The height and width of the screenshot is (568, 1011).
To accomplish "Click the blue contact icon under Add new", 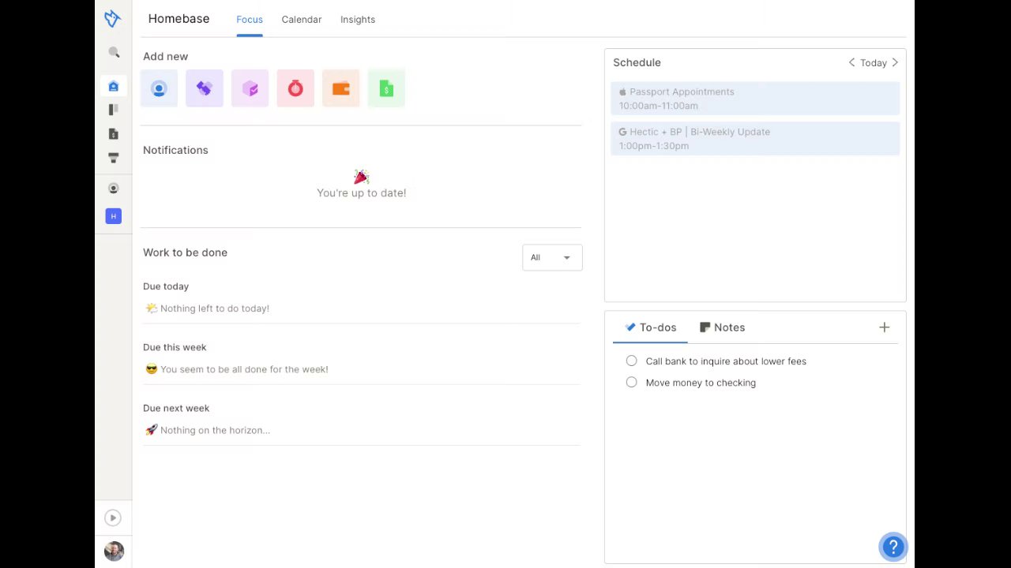I will tap(159, 88).
